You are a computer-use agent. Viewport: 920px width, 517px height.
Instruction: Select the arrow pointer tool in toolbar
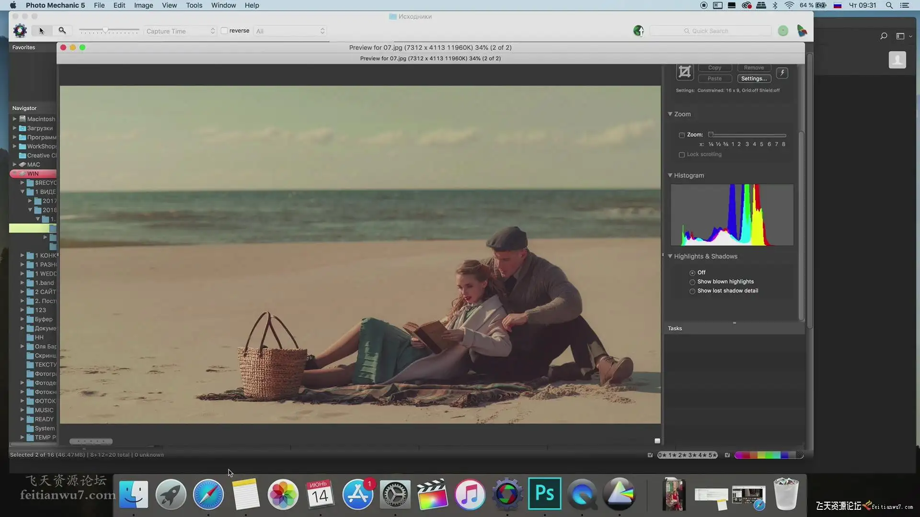[x=42, y=31]
